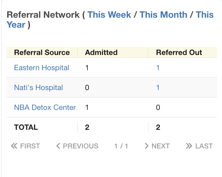Click the 1 / 1 page indicator
The height and width of the screenshot is (177, 222).
(x=121, y=146)
